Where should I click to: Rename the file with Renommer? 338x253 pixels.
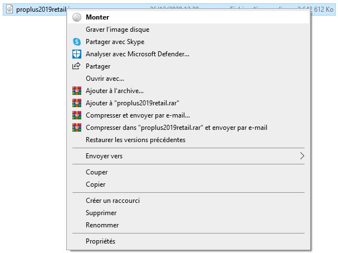pos(102,225)
